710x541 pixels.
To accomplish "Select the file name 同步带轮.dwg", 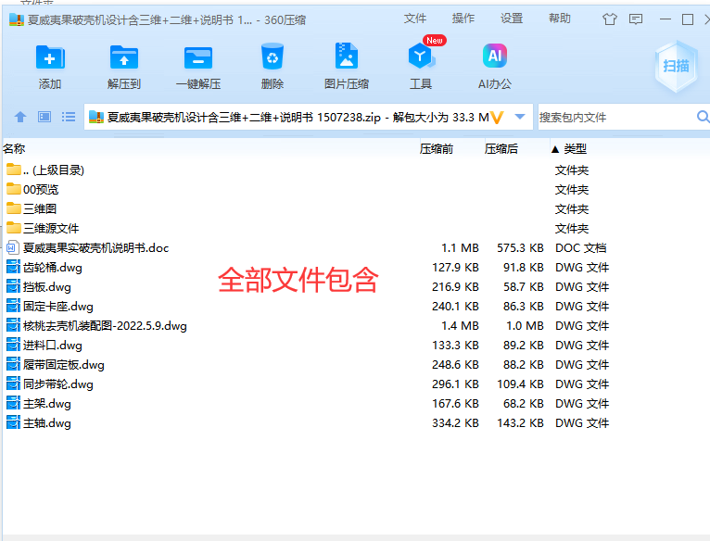I will click(58, 384).
